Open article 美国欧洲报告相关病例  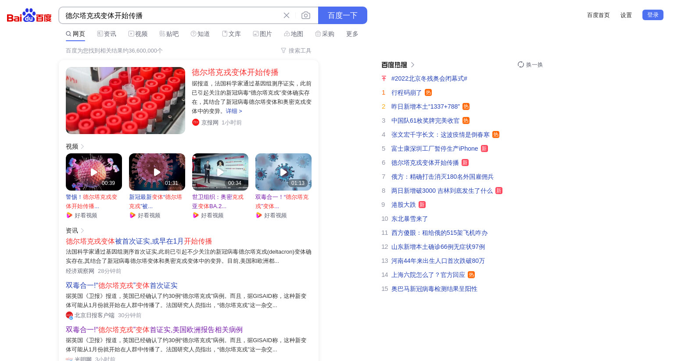(x=154, y=330)
